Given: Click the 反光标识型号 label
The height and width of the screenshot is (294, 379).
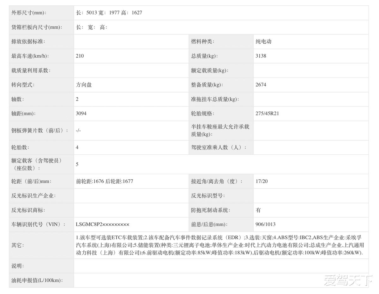Looking at the screenshot, I should [x=208, y=196].
